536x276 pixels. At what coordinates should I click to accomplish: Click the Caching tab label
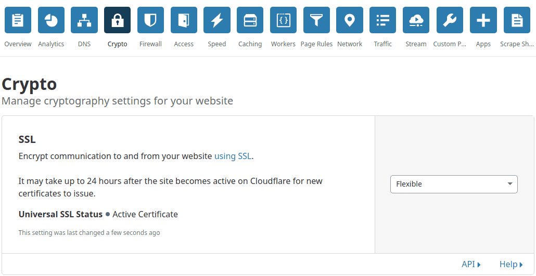tap(250, 44)
